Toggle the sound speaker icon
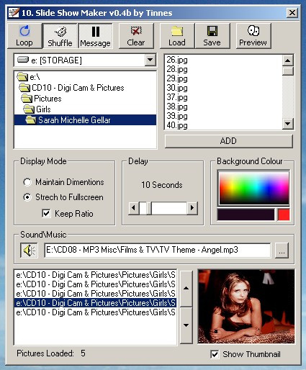306x370 pixels. pyautogui.click(x=29, y=251)
